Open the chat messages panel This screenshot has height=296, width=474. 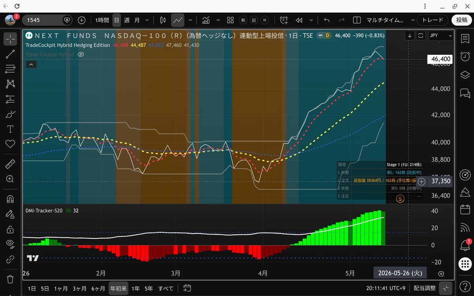(465, 93)
